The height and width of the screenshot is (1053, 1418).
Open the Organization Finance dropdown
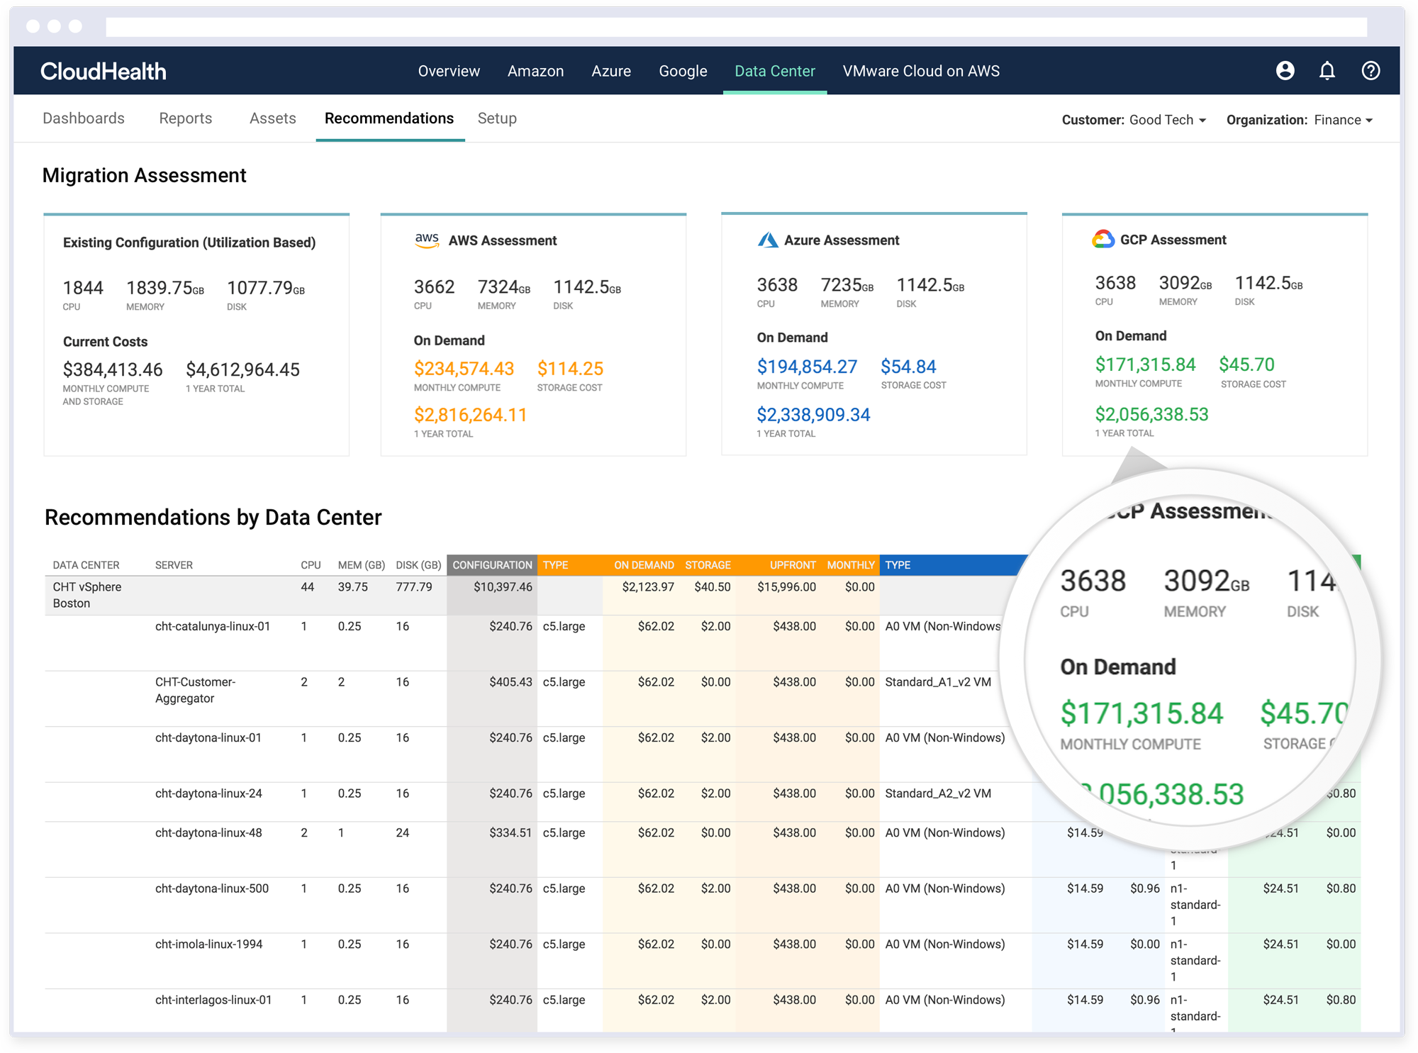(1300, 120)
